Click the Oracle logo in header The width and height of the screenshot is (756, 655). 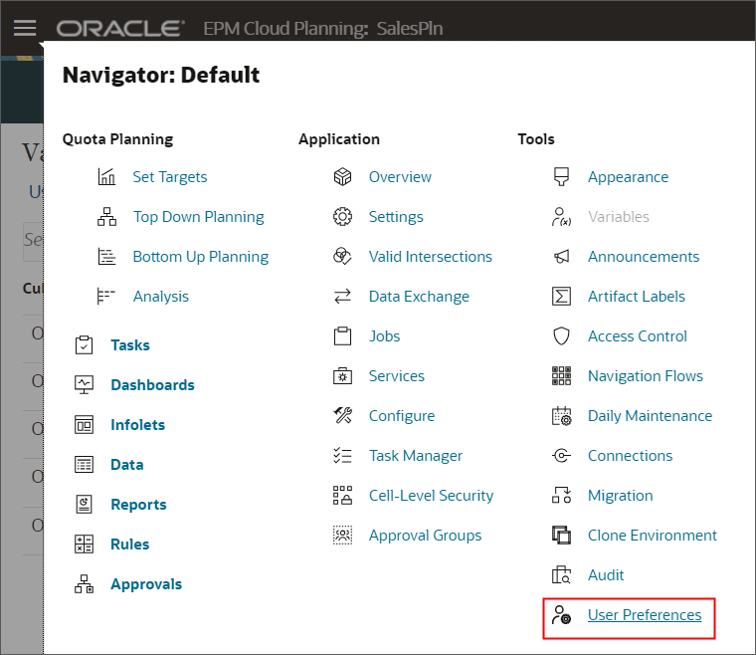click(x=120, y=29)
